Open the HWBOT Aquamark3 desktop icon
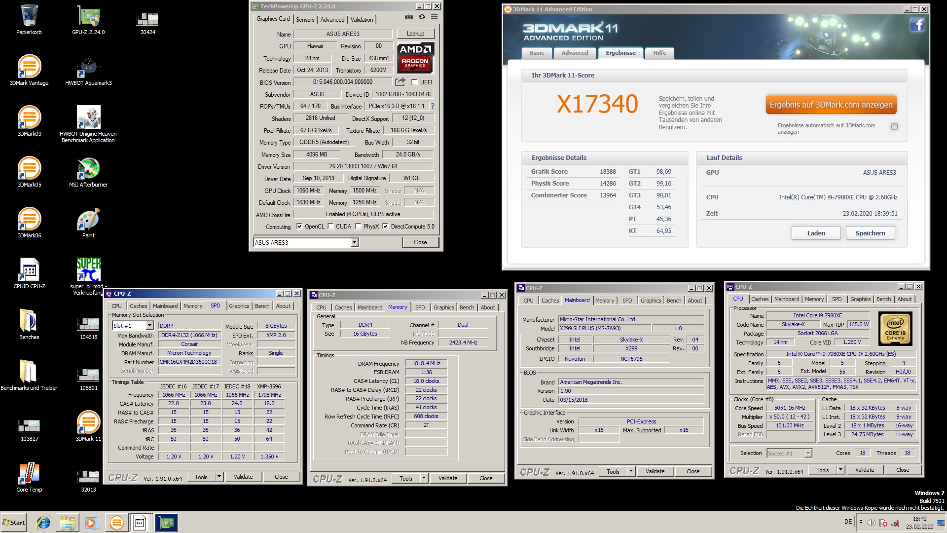 88,70
